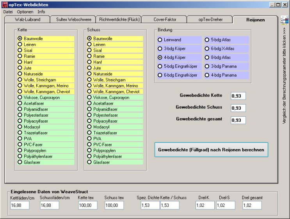Choose Glasfaser in Kette group

click(x=46, y=162)
